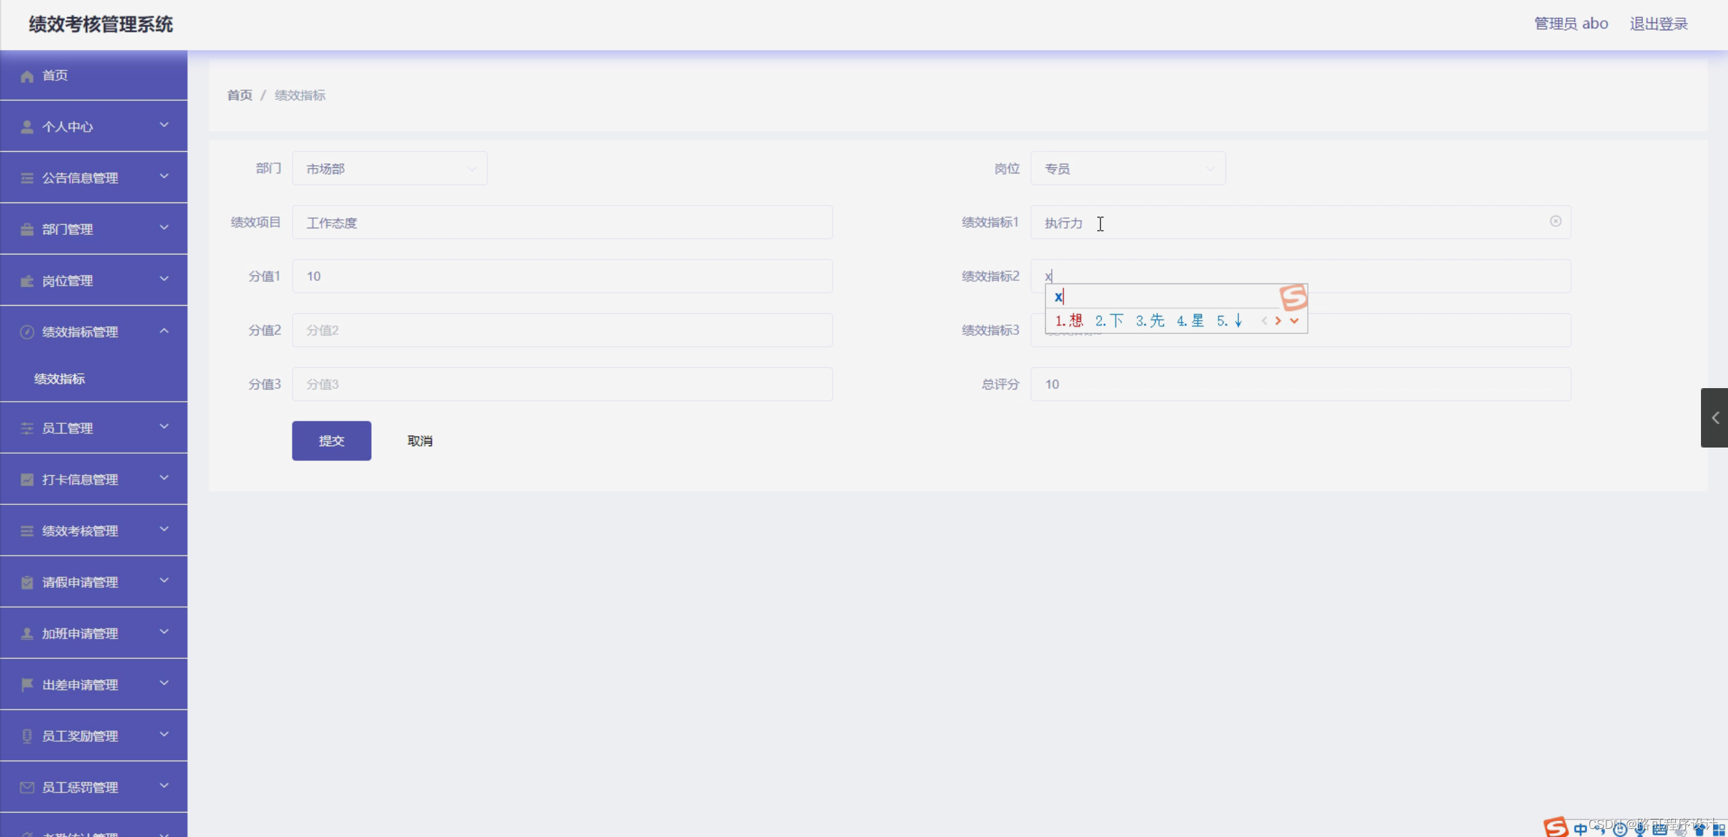
Task: Click the Sogou logo in IME popup
Action: point(1293,298)
